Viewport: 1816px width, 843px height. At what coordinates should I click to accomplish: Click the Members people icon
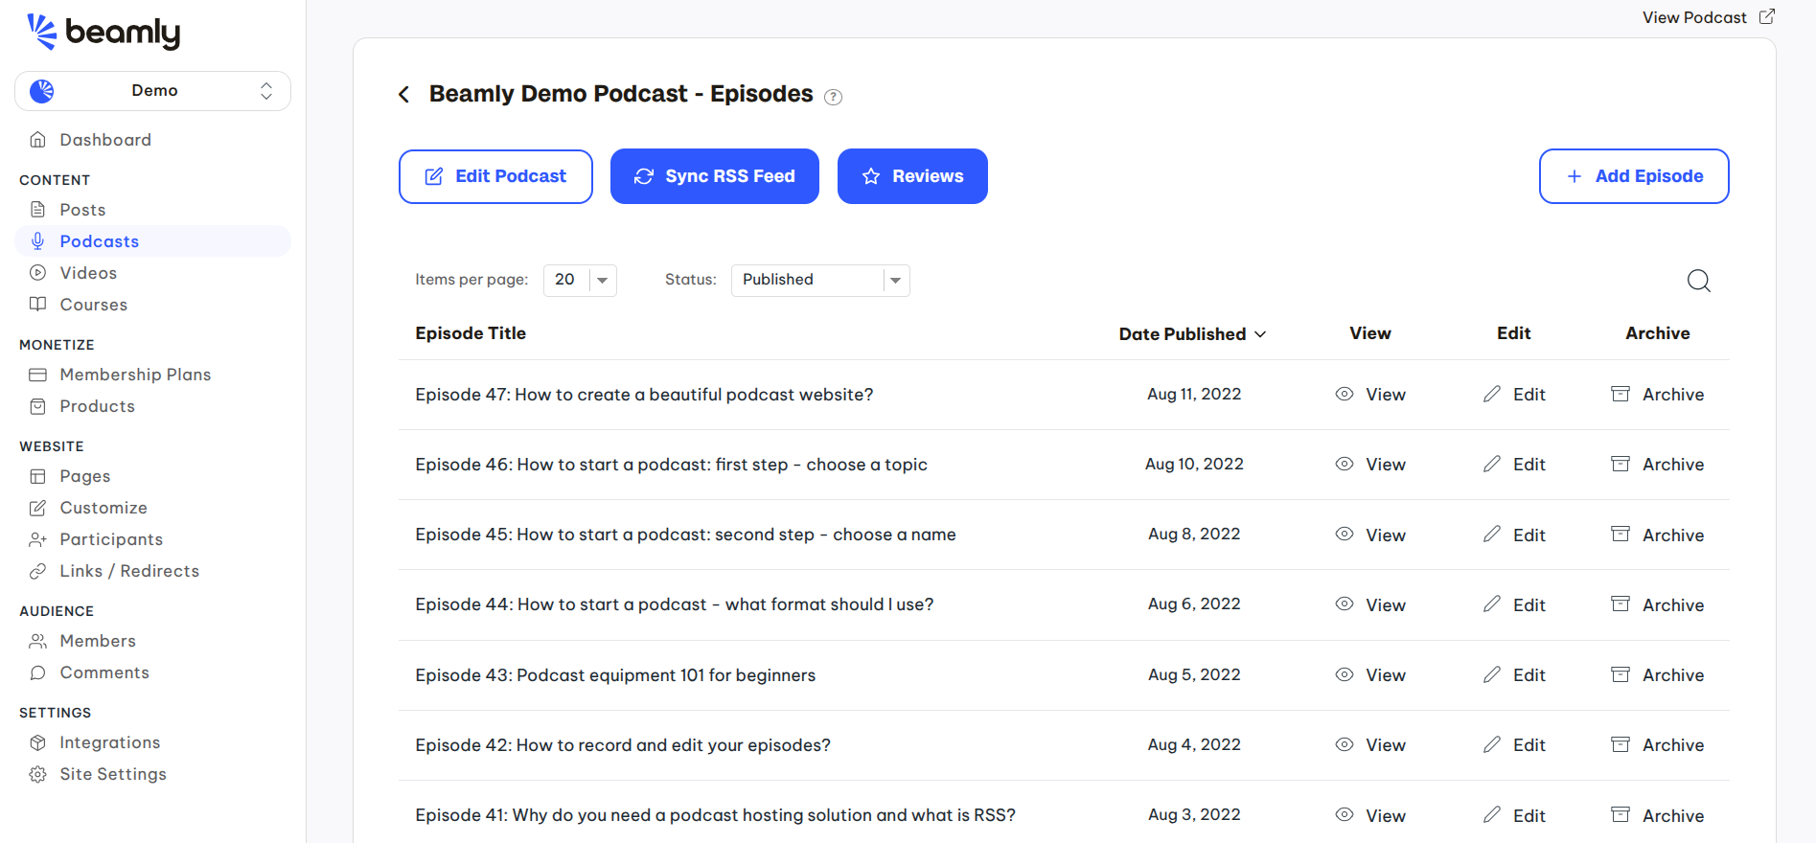pos(38,641)
